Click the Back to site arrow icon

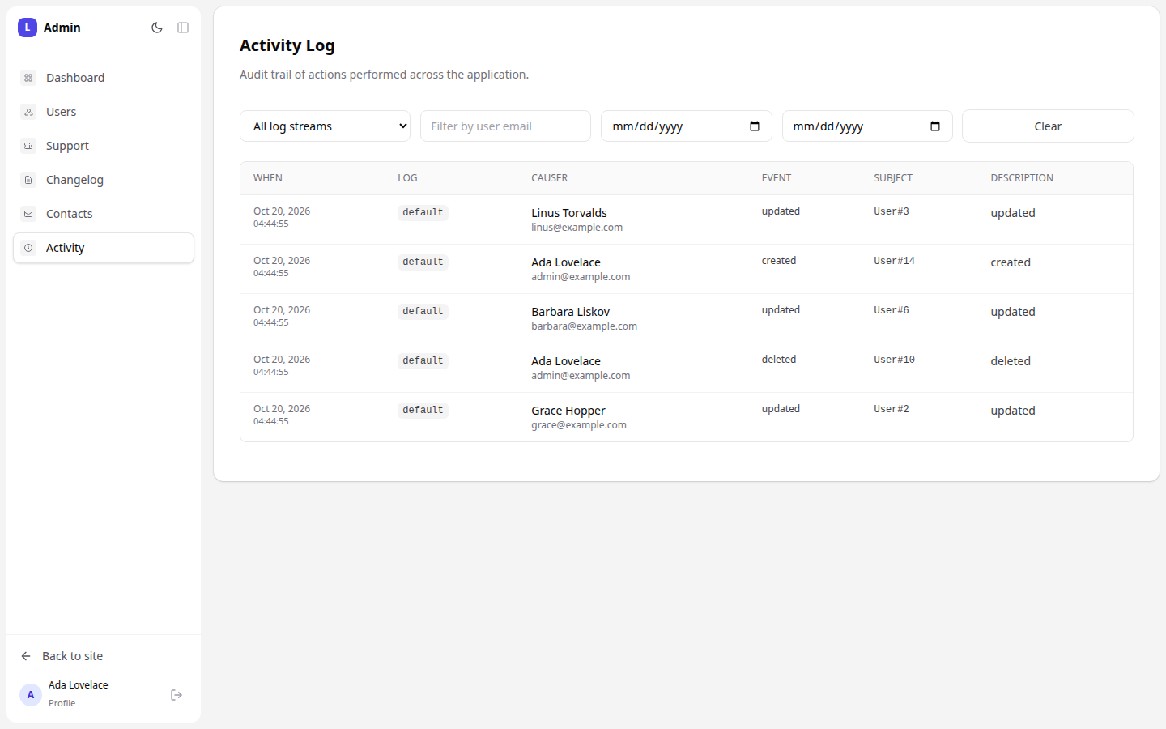click(x=26, y=656)
